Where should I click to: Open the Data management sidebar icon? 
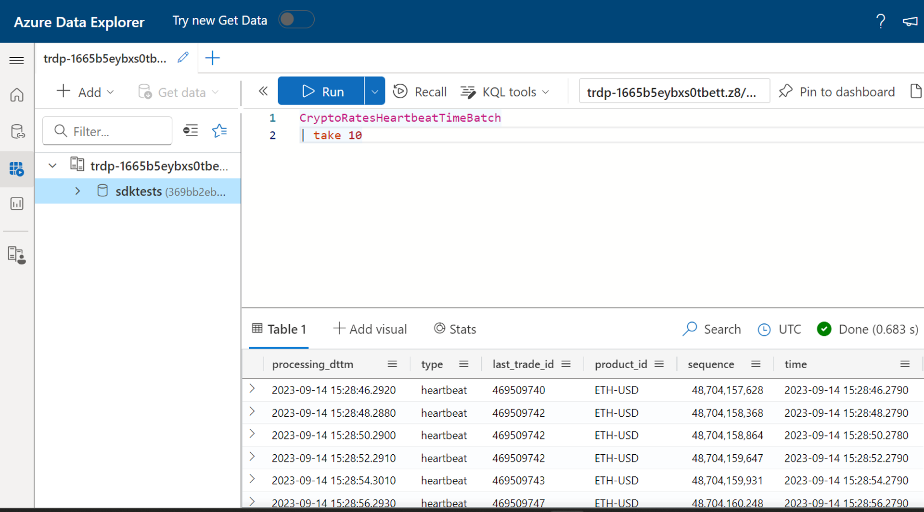point(17,131)
